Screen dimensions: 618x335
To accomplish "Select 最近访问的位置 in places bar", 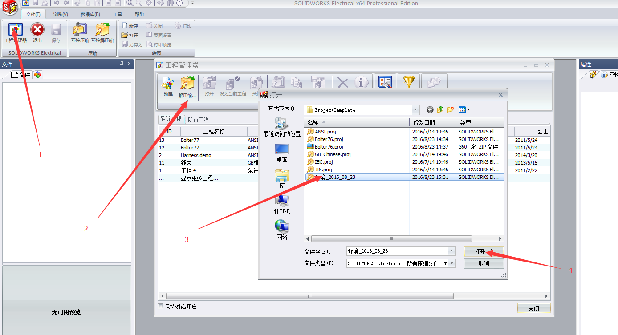I will pos(282,127).
